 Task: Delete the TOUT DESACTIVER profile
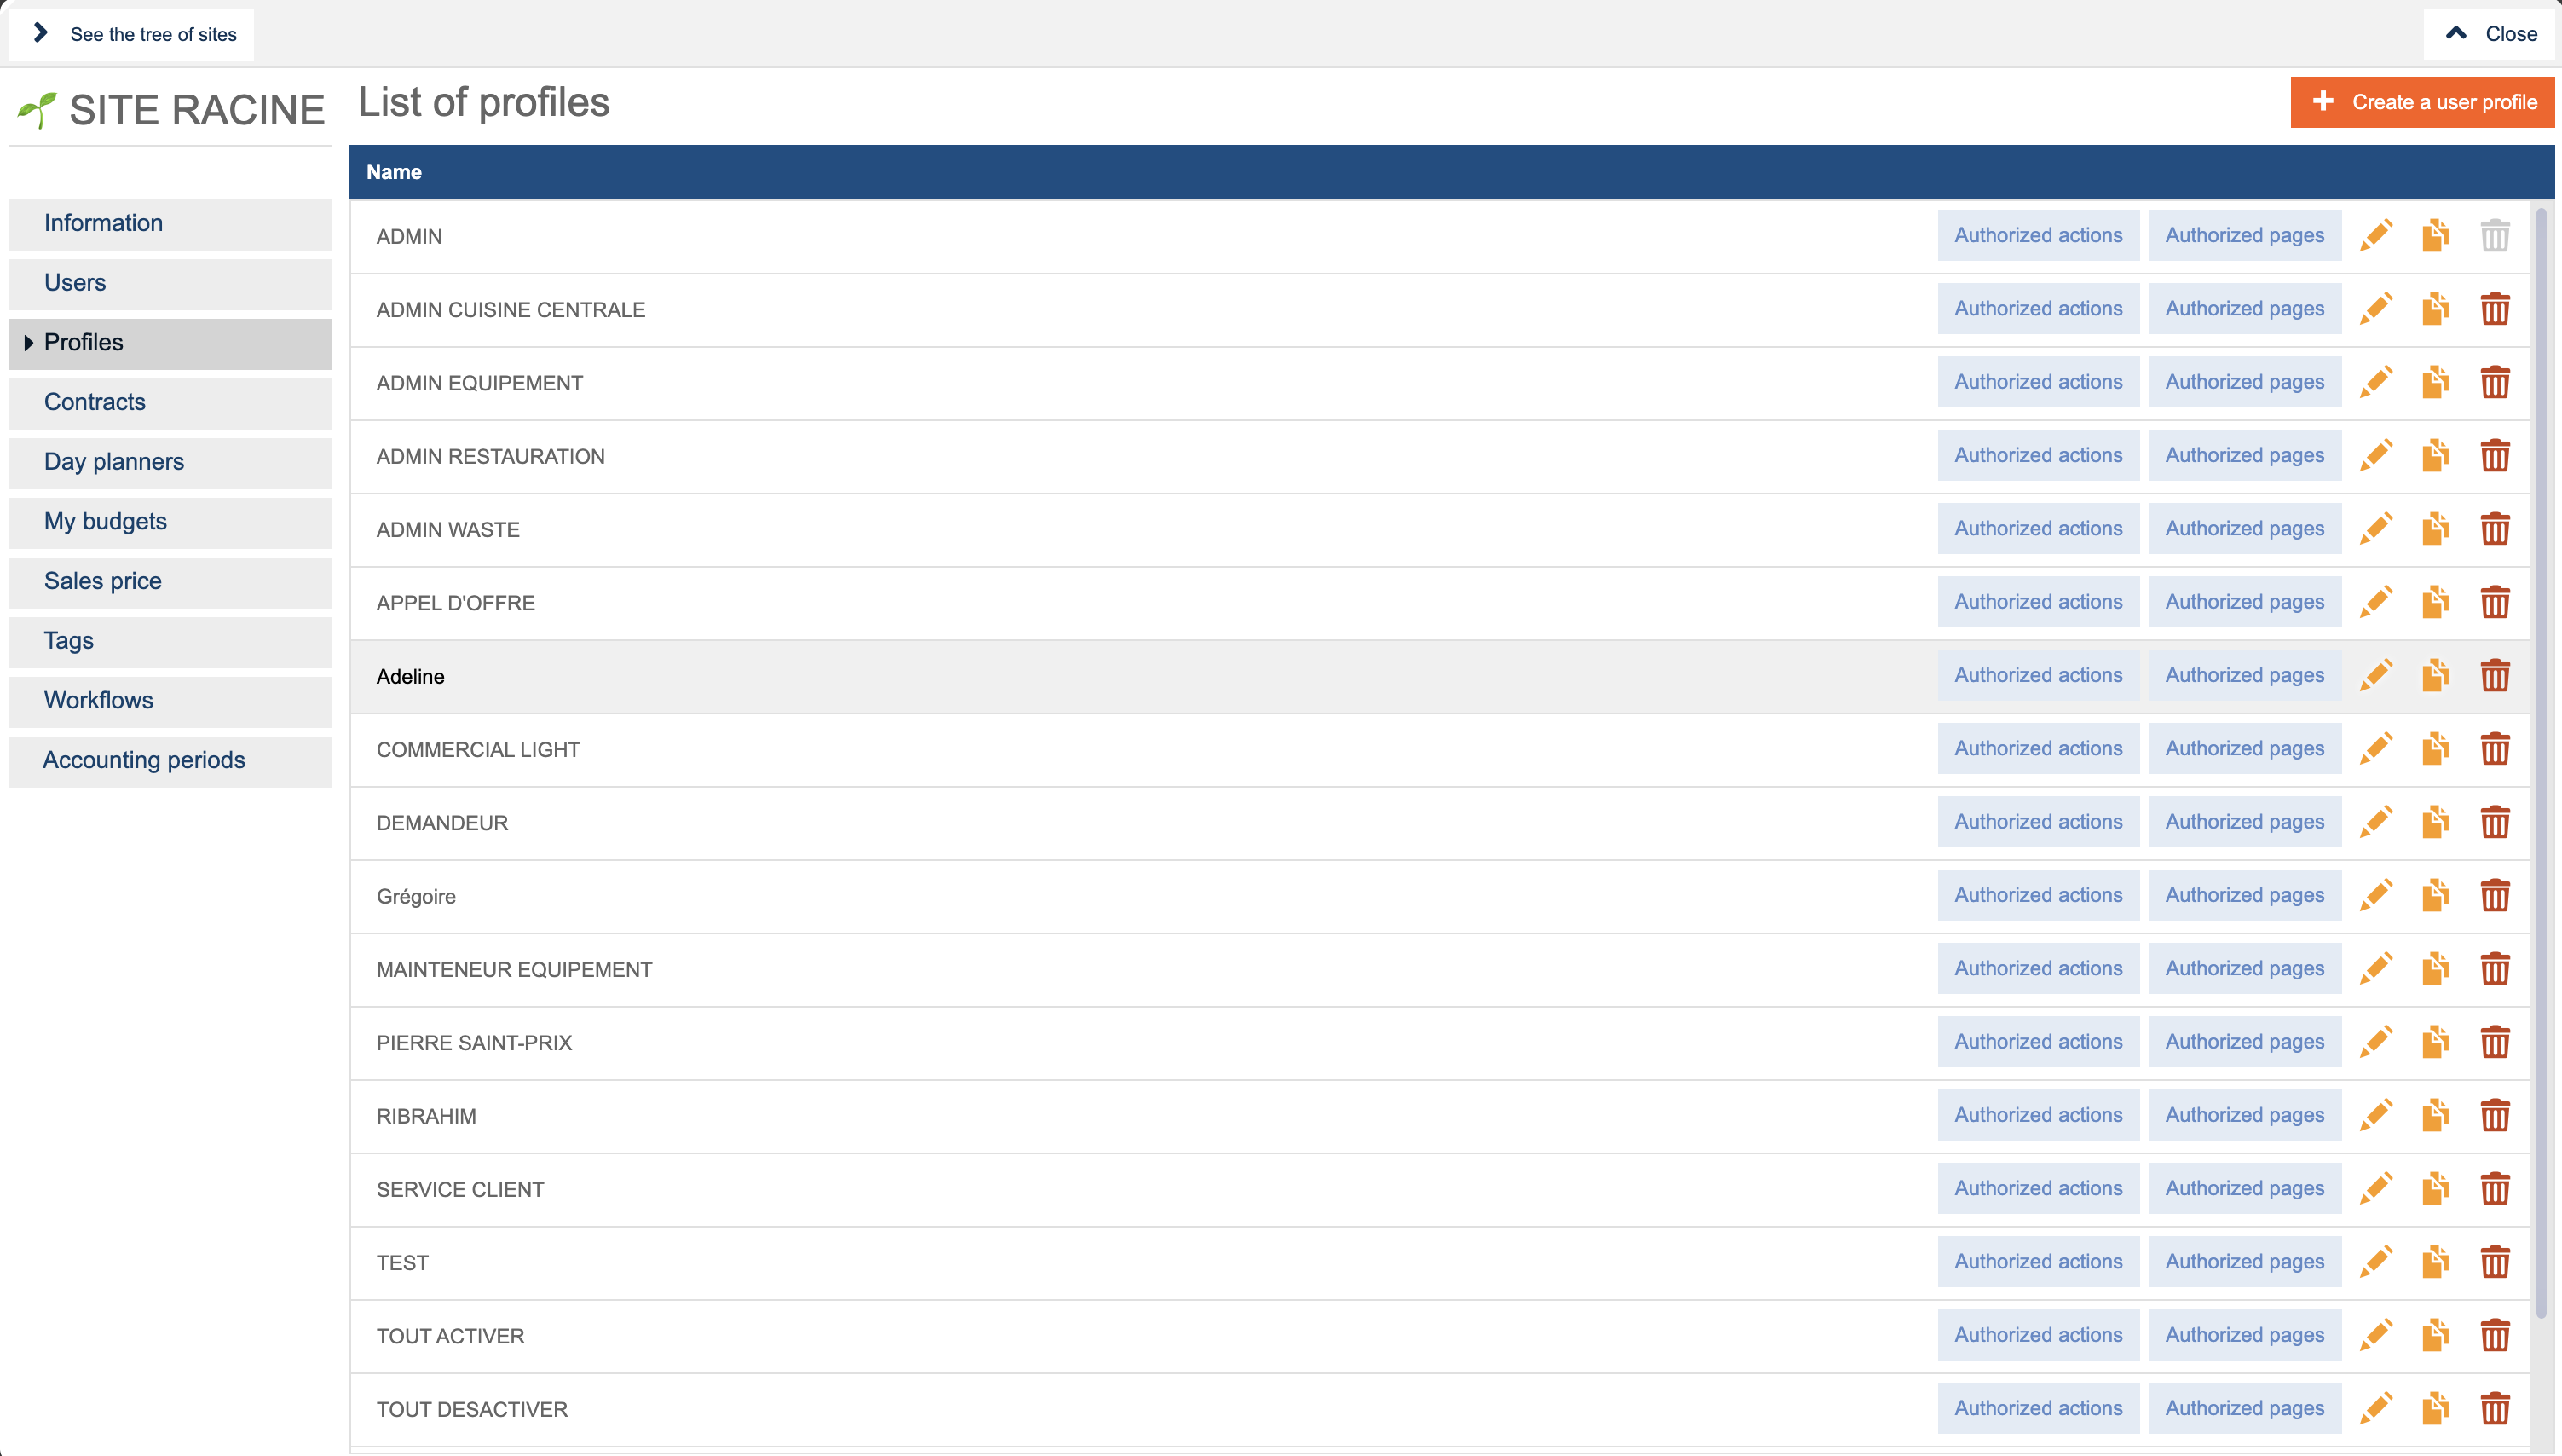[2495, 1408]
